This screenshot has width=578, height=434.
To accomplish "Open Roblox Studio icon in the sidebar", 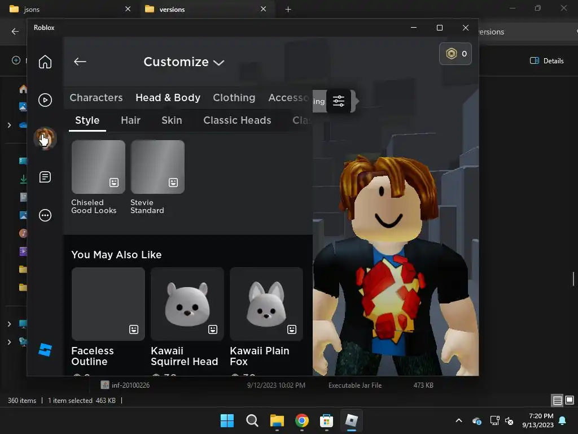I will point(45,350).
